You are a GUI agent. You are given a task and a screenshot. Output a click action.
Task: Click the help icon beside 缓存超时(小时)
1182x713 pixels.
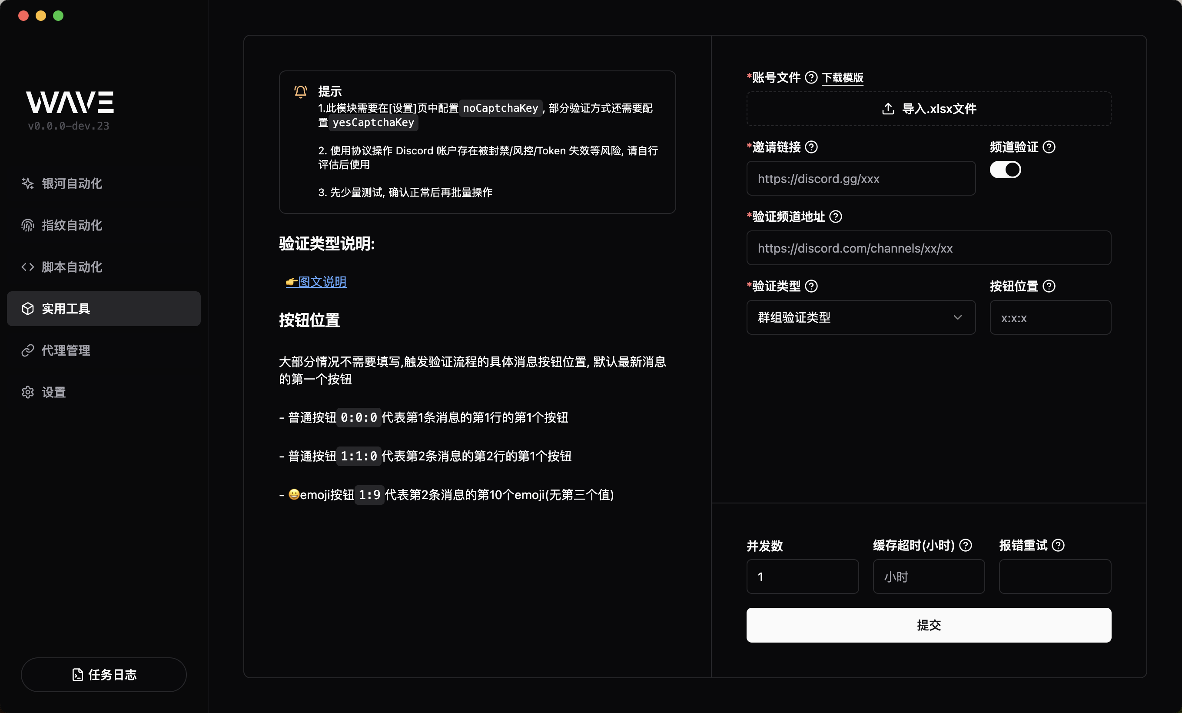click(x=965, y=545)
